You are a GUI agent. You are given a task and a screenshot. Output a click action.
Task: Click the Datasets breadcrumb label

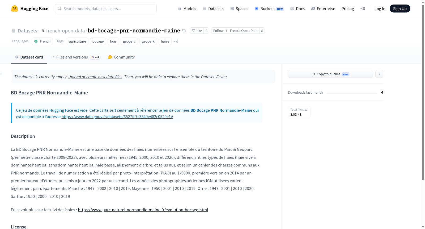[28, 31]
